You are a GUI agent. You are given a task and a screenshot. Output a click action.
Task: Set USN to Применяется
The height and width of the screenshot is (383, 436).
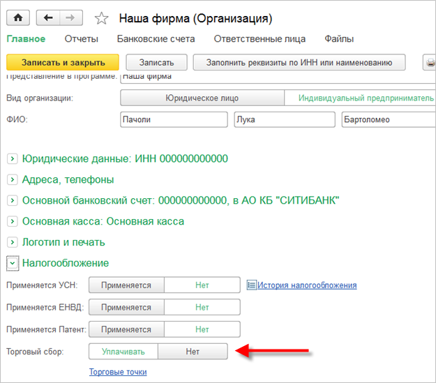click(126, 285)
